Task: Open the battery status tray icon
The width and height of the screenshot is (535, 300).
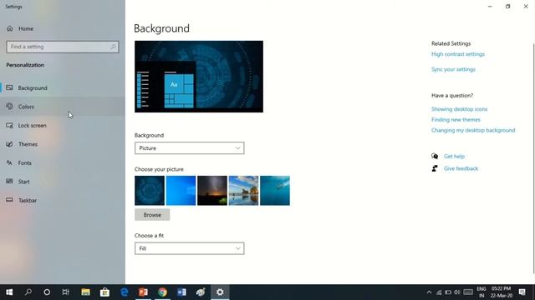Action: [448, 292]
